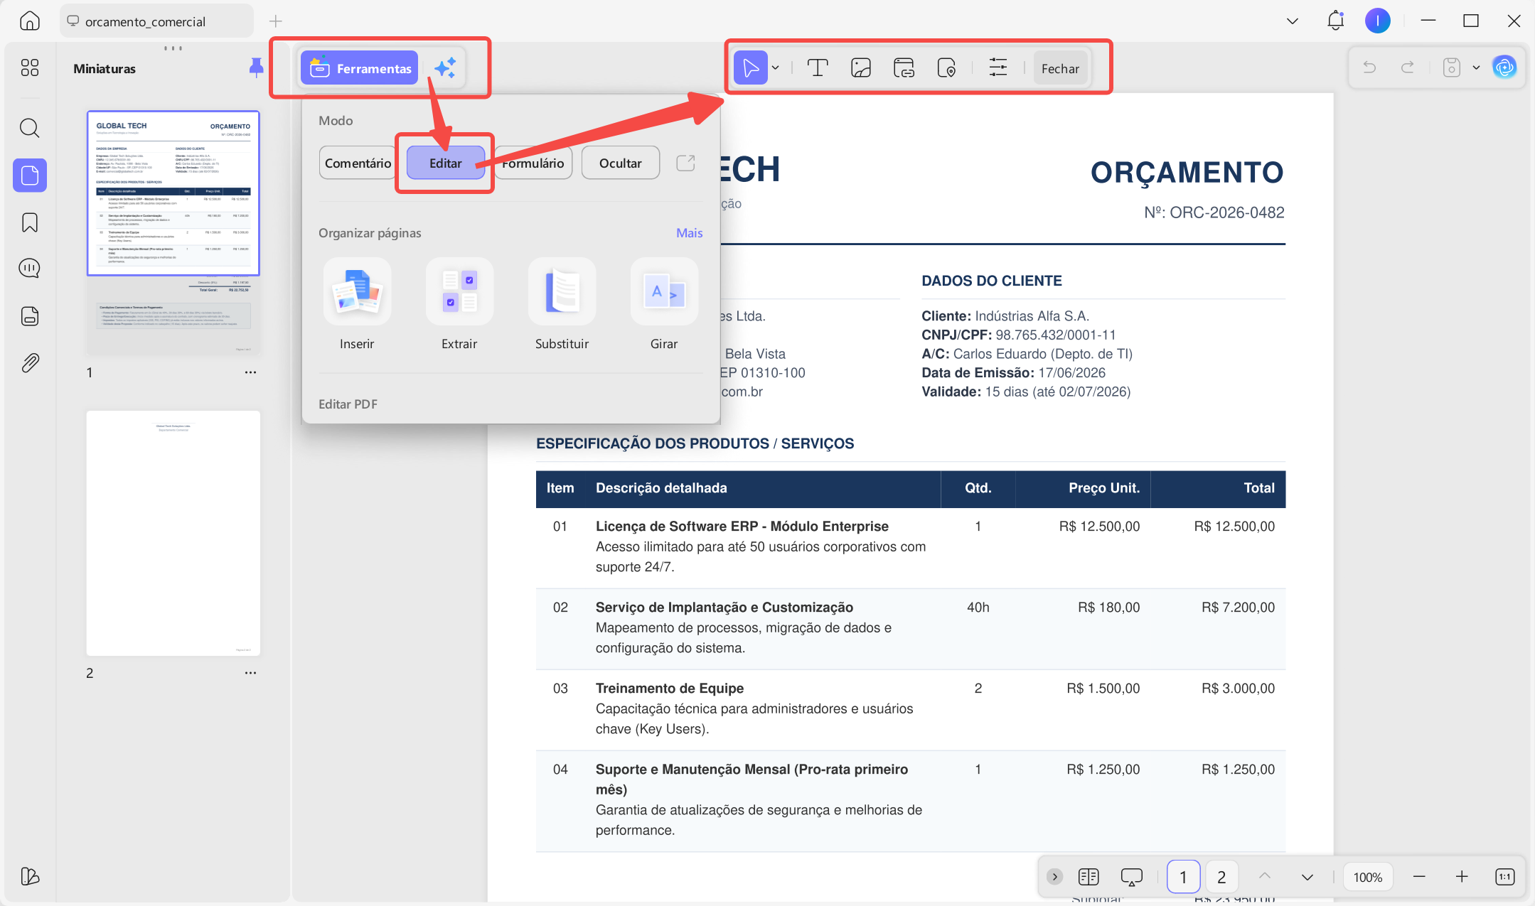Click the Mais link in Organizar páginas

pyautogui.click(x=689, y=233)
